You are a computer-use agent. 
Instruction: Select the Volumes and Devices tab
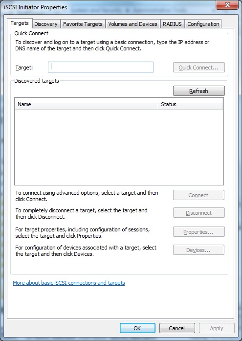click(132, 24)
